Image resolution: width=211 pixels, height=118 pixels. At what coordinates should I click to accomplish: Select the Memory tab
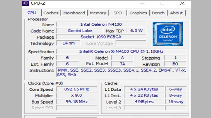click(98, 13)
